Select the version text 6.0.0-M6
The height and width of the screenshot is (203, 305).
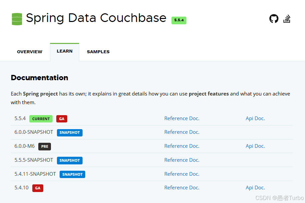click(25, 146)
